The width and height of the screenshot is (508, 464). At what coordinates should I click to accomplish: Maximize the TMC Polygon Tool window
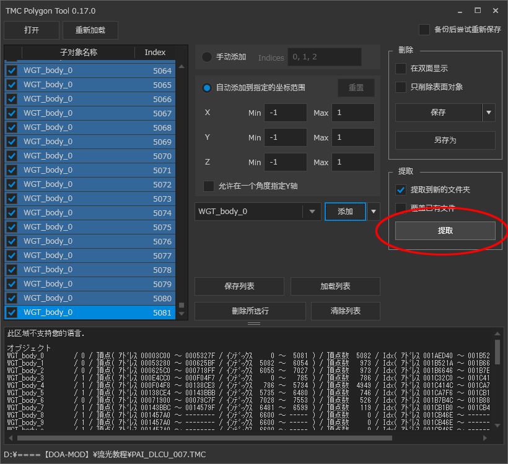(x=478, y=11)
